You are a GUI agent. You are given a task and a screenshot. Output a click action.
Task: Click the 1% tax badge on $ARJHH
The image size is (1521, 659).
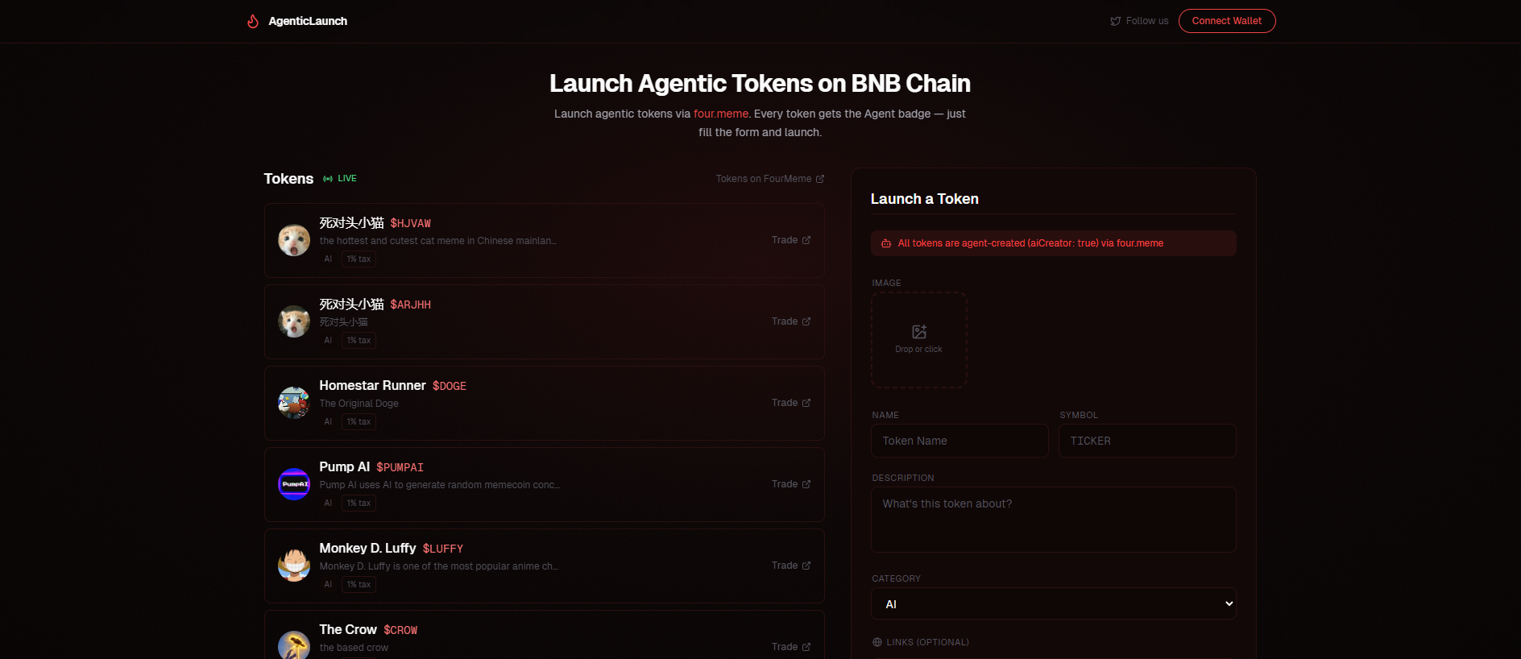(359, 341)
